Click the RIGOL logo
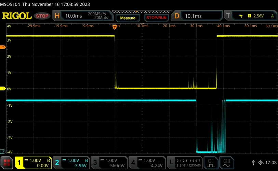Viewport: 278px width, 171px height. [17, 16]
